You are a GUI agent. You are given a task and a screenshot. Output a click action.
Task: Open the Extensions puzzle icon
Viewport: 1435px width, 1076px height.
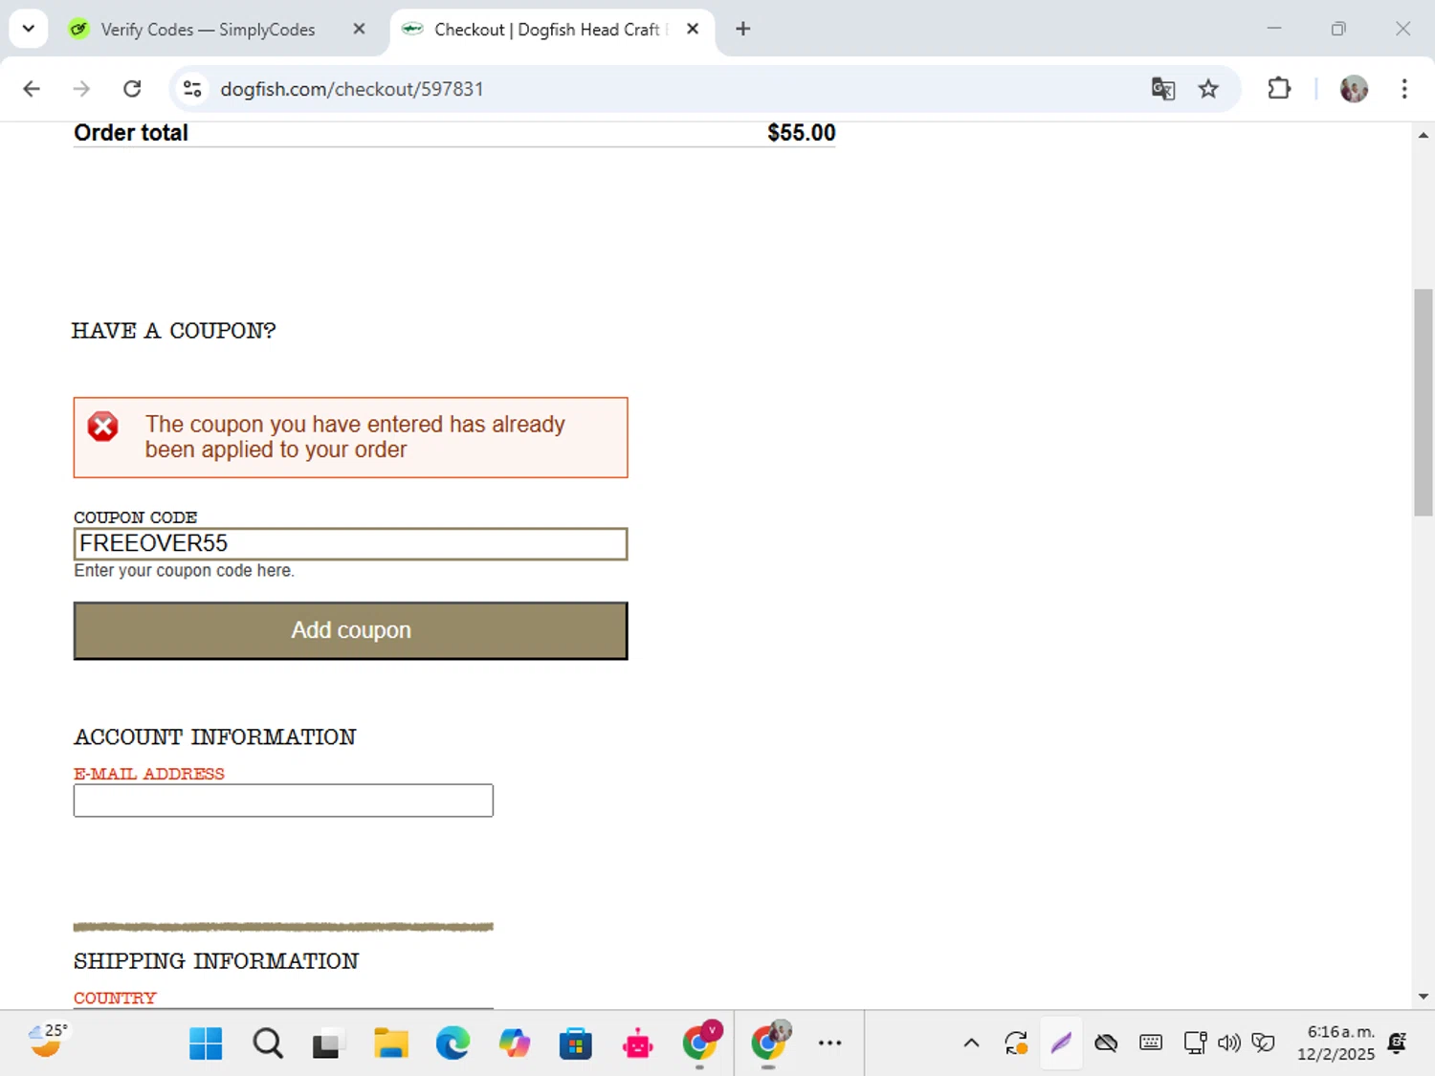point(1279,89)
